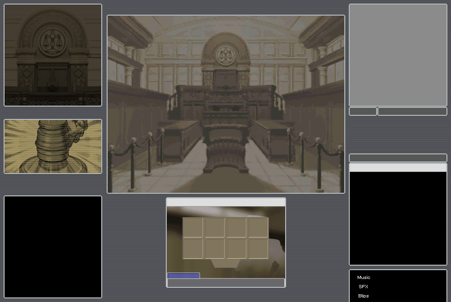This screenshot has height=302, width=451.
Task: Select the third emote slot in top row
Action: click(x=236, y=227)
